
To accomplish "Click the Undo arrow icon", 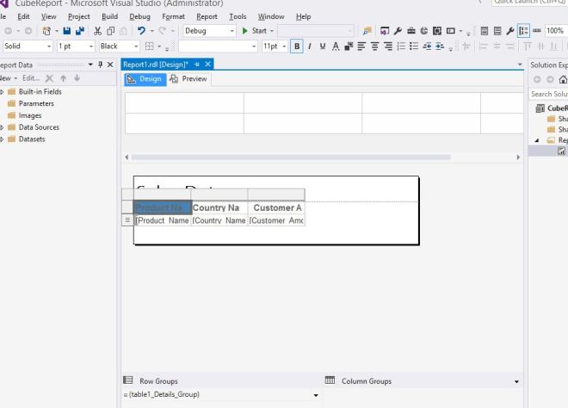I will pos(139,31).
